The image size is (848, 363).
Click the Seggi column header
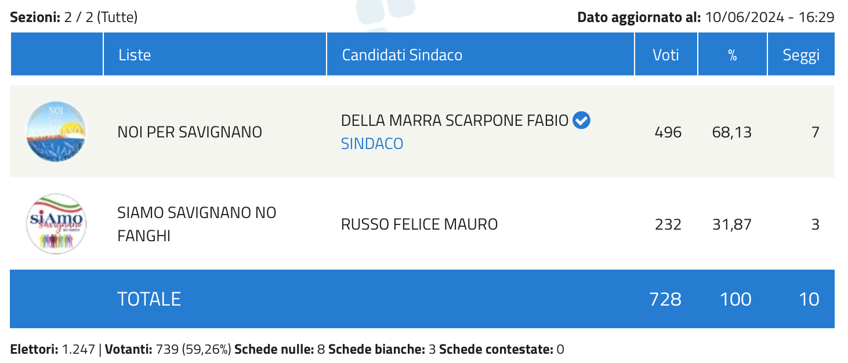[801, 55]
